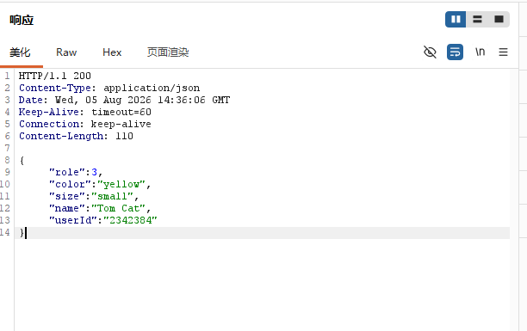The image size is (527, 331).
Task: Switch to the Raw tab
Action: [x=66, y=52]
